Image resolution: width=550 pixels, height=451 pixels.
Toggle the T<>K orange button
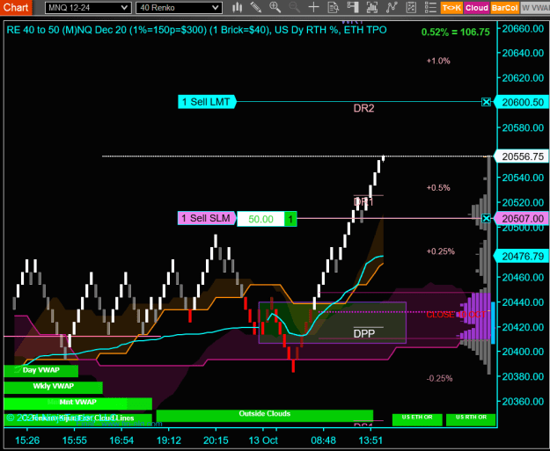coord(451,8)
